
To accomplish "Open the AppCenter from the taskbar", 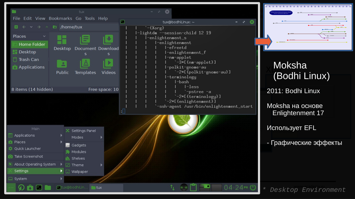I will coord(30,188).
